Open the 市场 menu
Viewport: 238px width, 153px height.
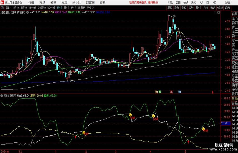click(42, 3)
